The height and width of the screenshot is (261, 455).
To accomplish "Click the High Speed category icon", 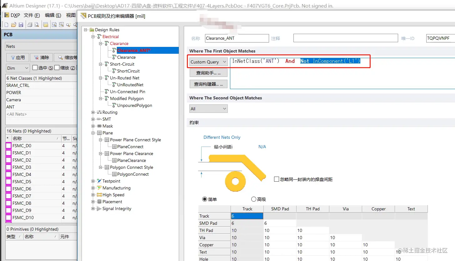I will tap(99, 195).
